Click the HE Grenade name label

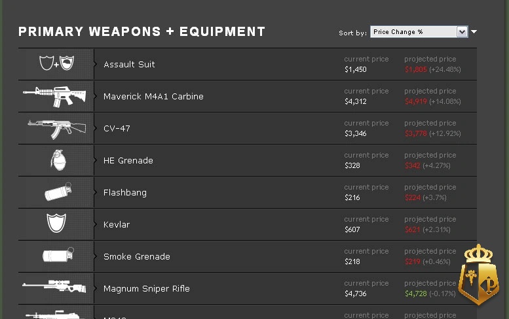click(128, 161)
